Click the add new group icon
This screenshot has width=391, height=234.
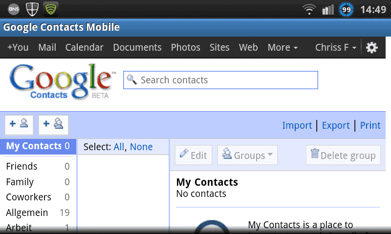coord(53,125)
